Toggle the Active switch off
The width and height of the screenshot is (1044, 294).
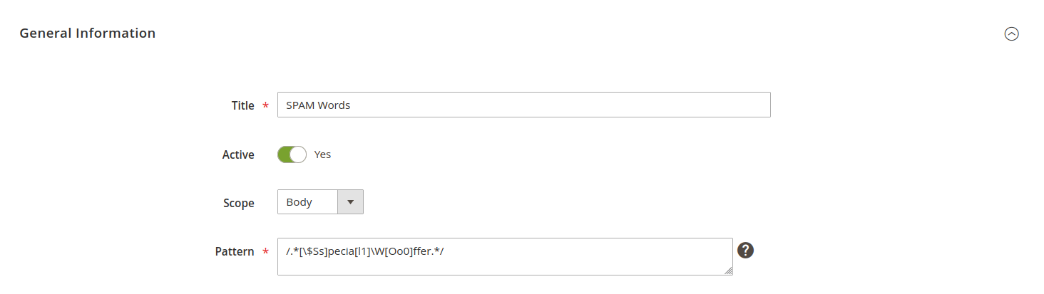tap(292, 154)
